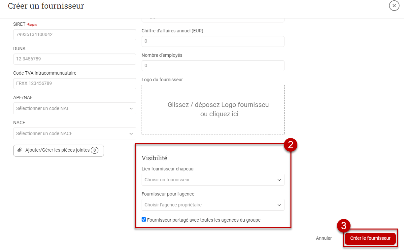
Task: Click the Nombre d'employés field
Action: [213, 66]
